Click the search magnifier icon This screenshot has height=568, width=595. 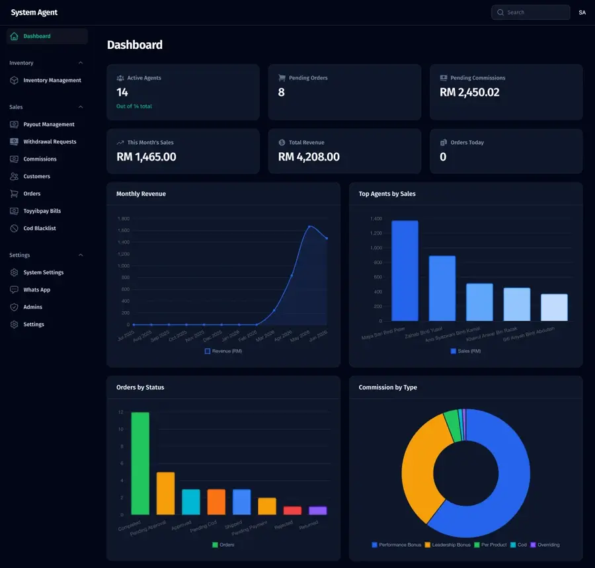(x=500, y=13)
